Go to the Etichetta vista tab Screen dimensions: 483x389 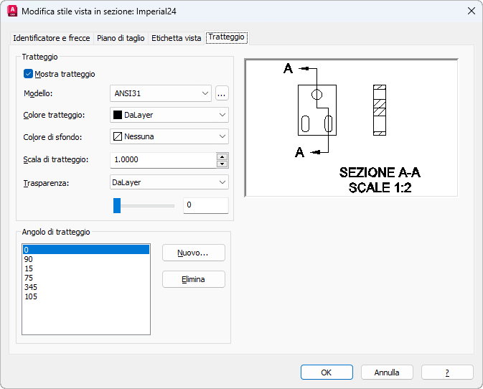(x=176, y=38)
